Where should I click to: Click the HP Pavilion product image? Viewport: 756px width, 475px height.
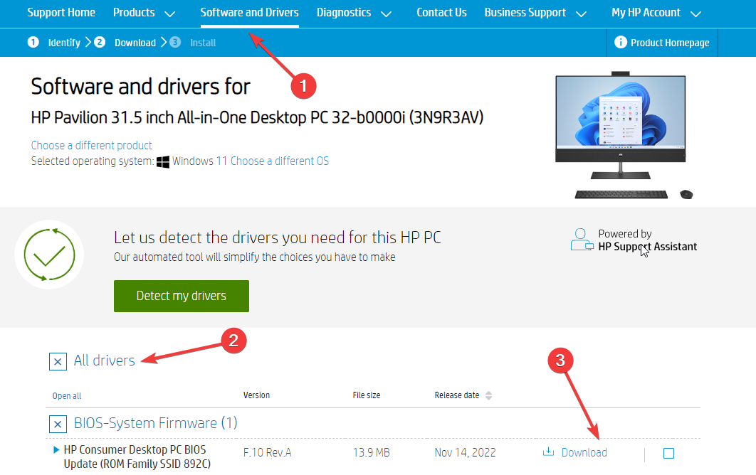click(x=624, y=135)
